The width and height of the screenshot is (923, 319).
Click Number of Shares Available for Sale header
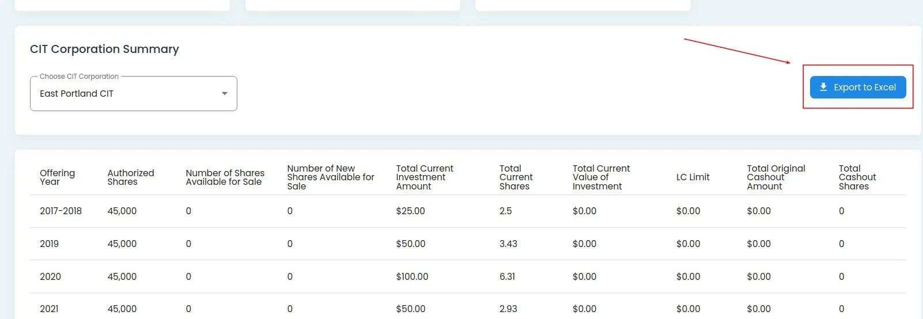(225, 177)
